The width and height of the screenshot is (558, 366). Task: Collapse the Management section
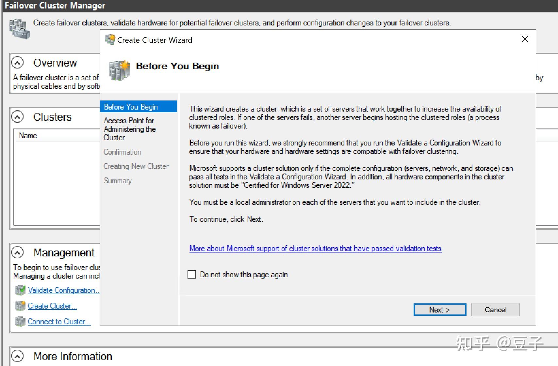[x=17, y=252]
